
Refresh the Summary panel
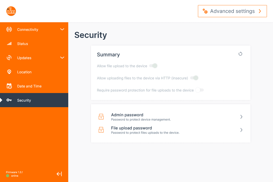tap(240, 54)
